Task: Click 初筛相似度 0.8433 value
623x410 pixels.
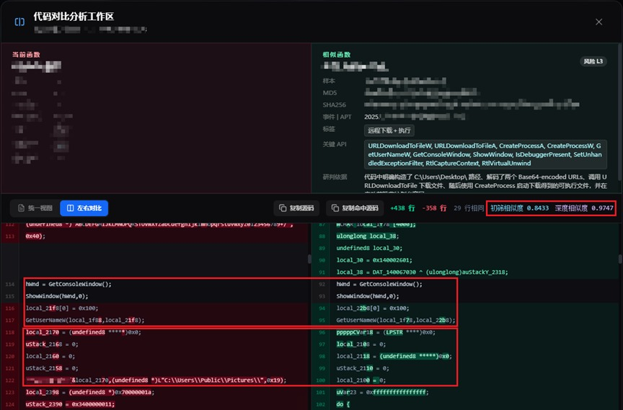Action: tap(519, 208)
